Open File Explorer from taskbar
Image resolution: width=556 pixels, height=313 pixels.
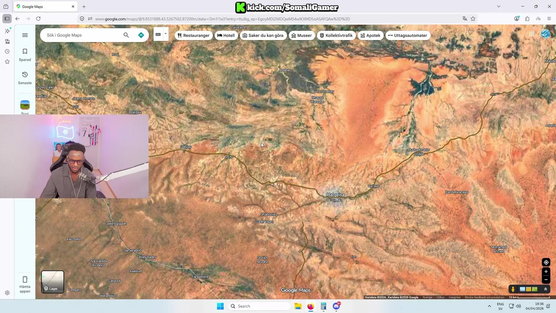[298, 306]
